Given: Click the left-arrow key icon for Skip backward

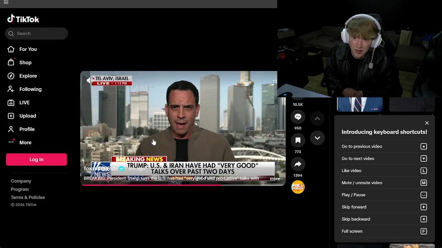Looking at the screenshot, I should (424, 219).
